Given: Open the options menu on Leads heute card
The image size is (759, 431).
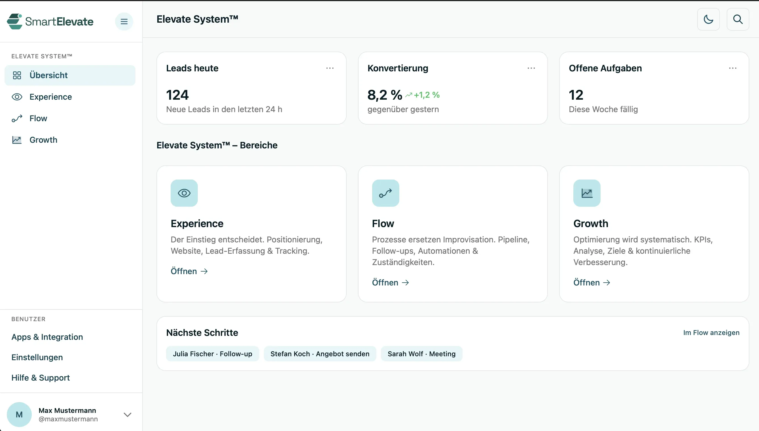Looking at the screenshot, I should (x=330, y=68).
